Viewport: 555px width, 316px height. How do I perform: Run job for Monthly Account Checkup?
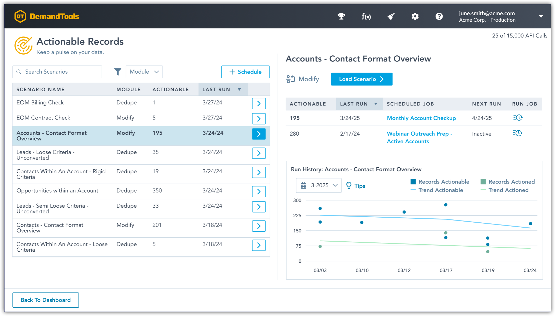pyautogui.click(x=518, y=118)
